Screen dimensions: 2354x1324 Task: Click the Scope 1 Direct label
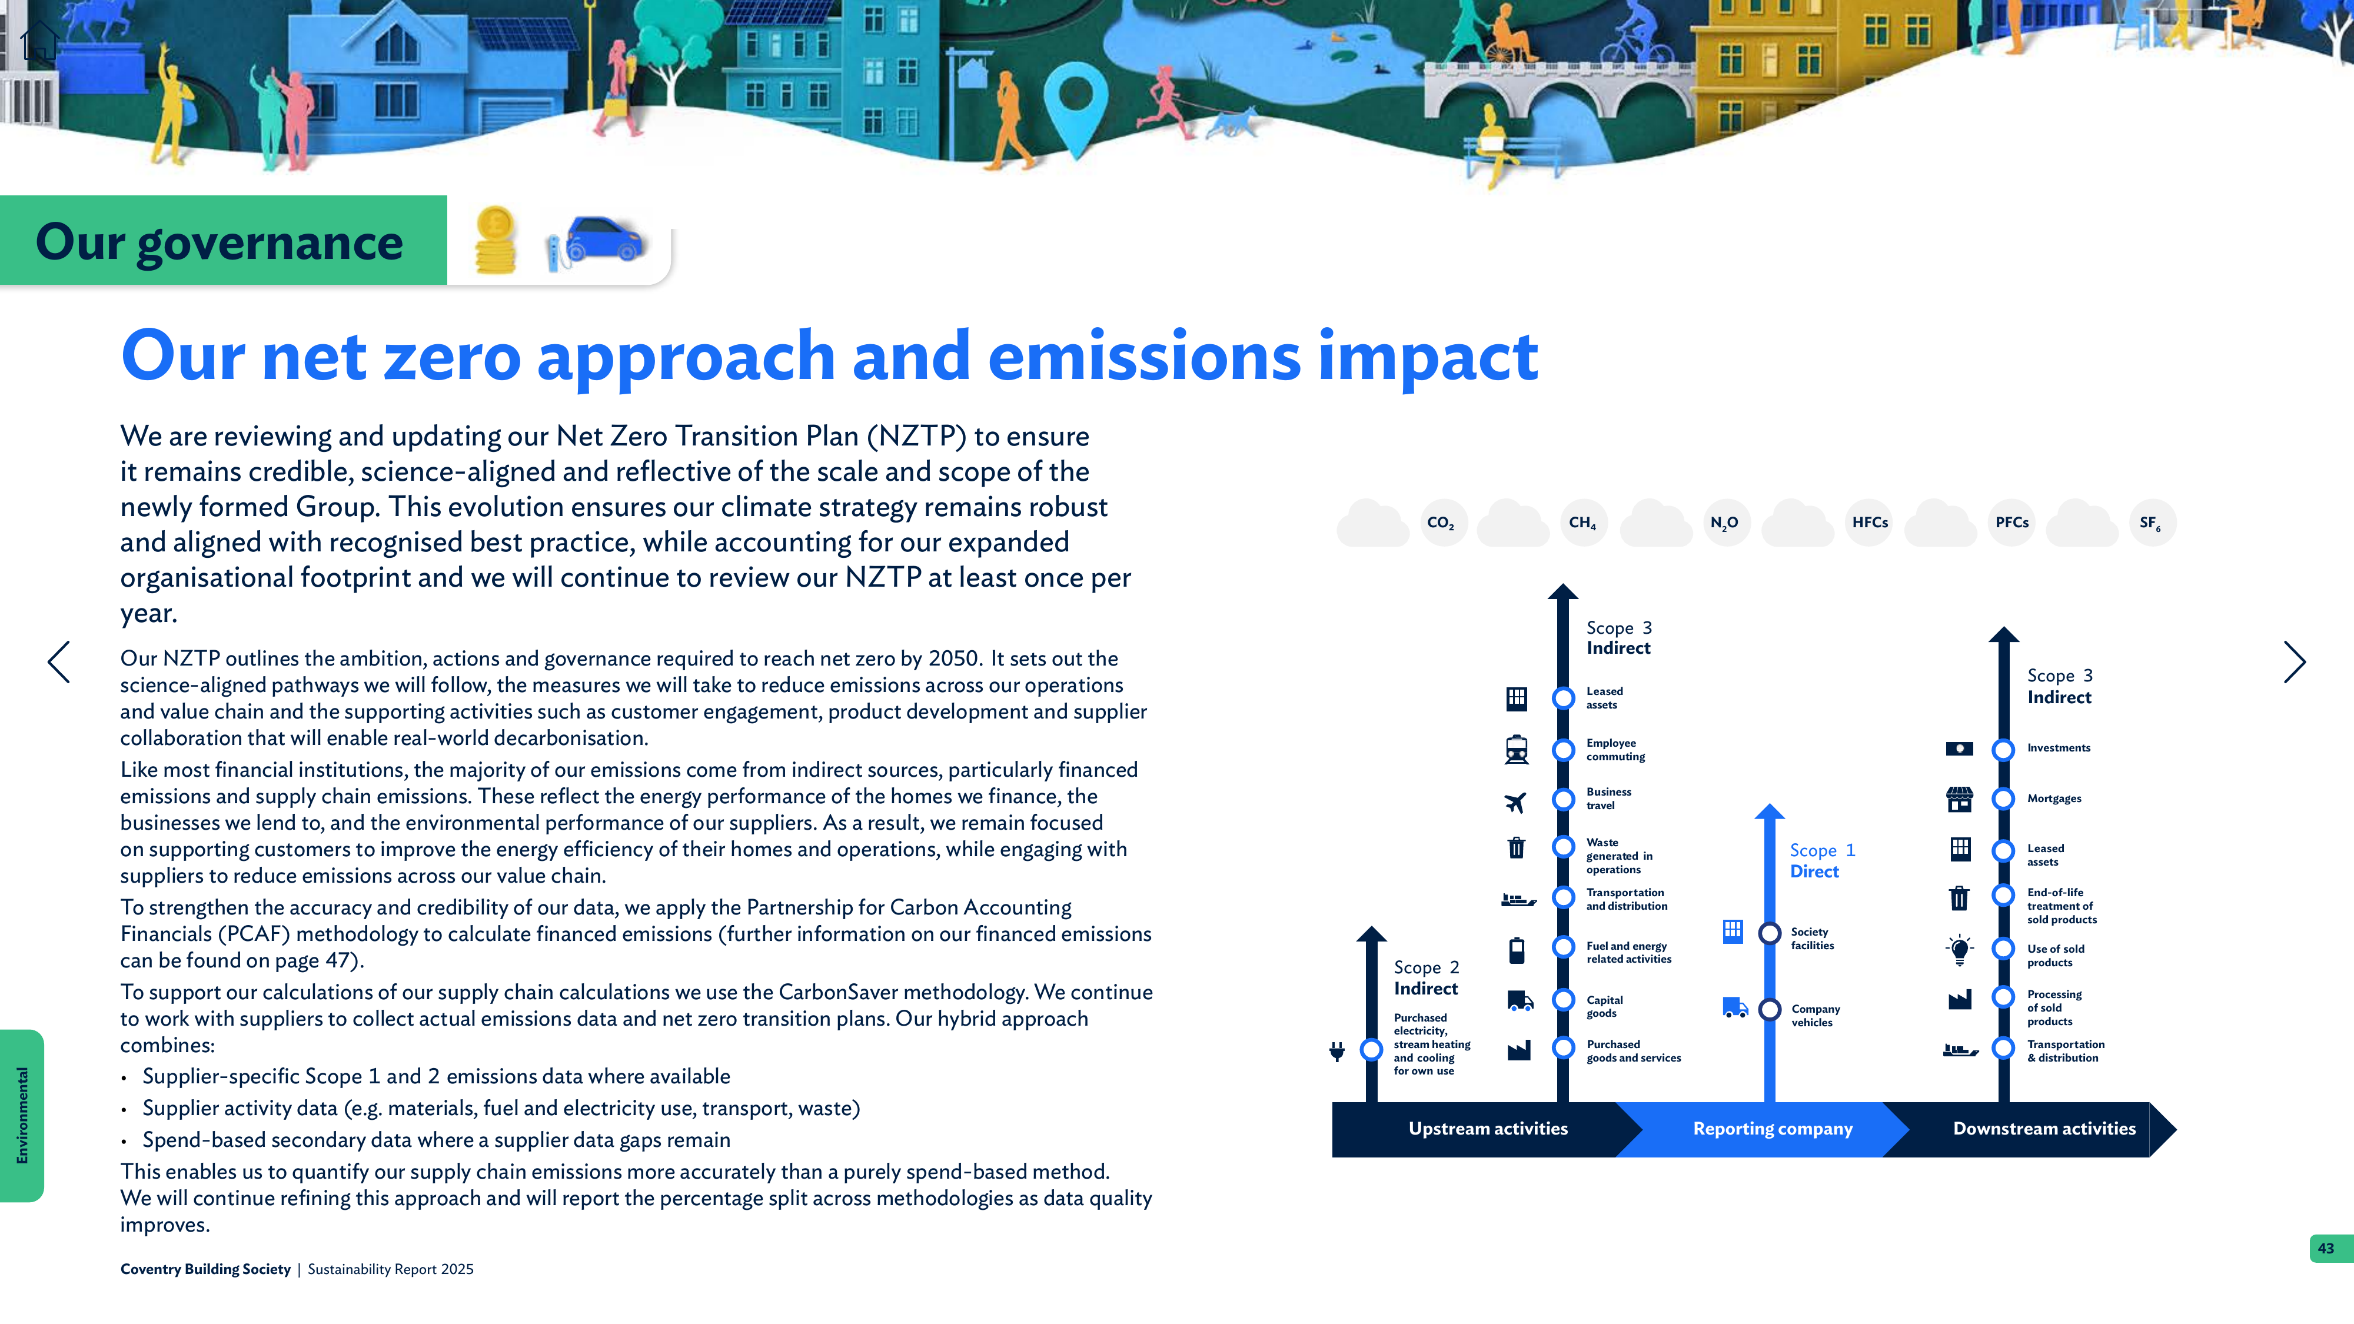point(1822,861)
